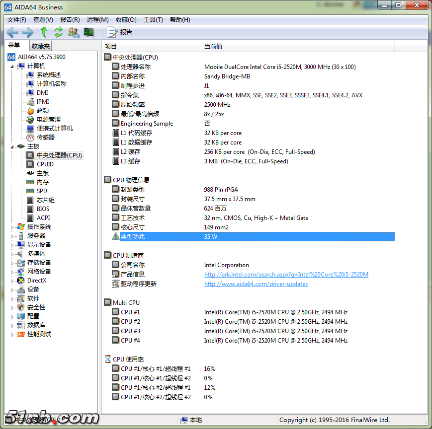432x429 pixels.
Task: Expand the 操作系统 tree node
Action: (x=12, y=227)
